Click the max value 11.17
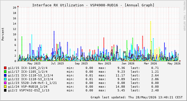Image resolution: width=187 pixels, height=101 pixels. pyautogui.click(x=120, y=75)
